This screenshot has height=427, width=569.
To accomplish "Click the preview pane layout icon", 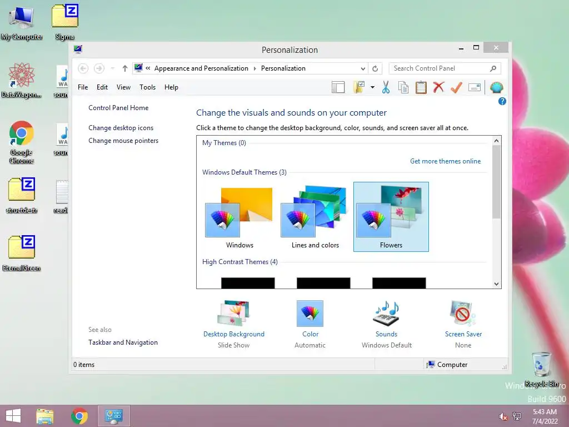I will pos(338,87).
